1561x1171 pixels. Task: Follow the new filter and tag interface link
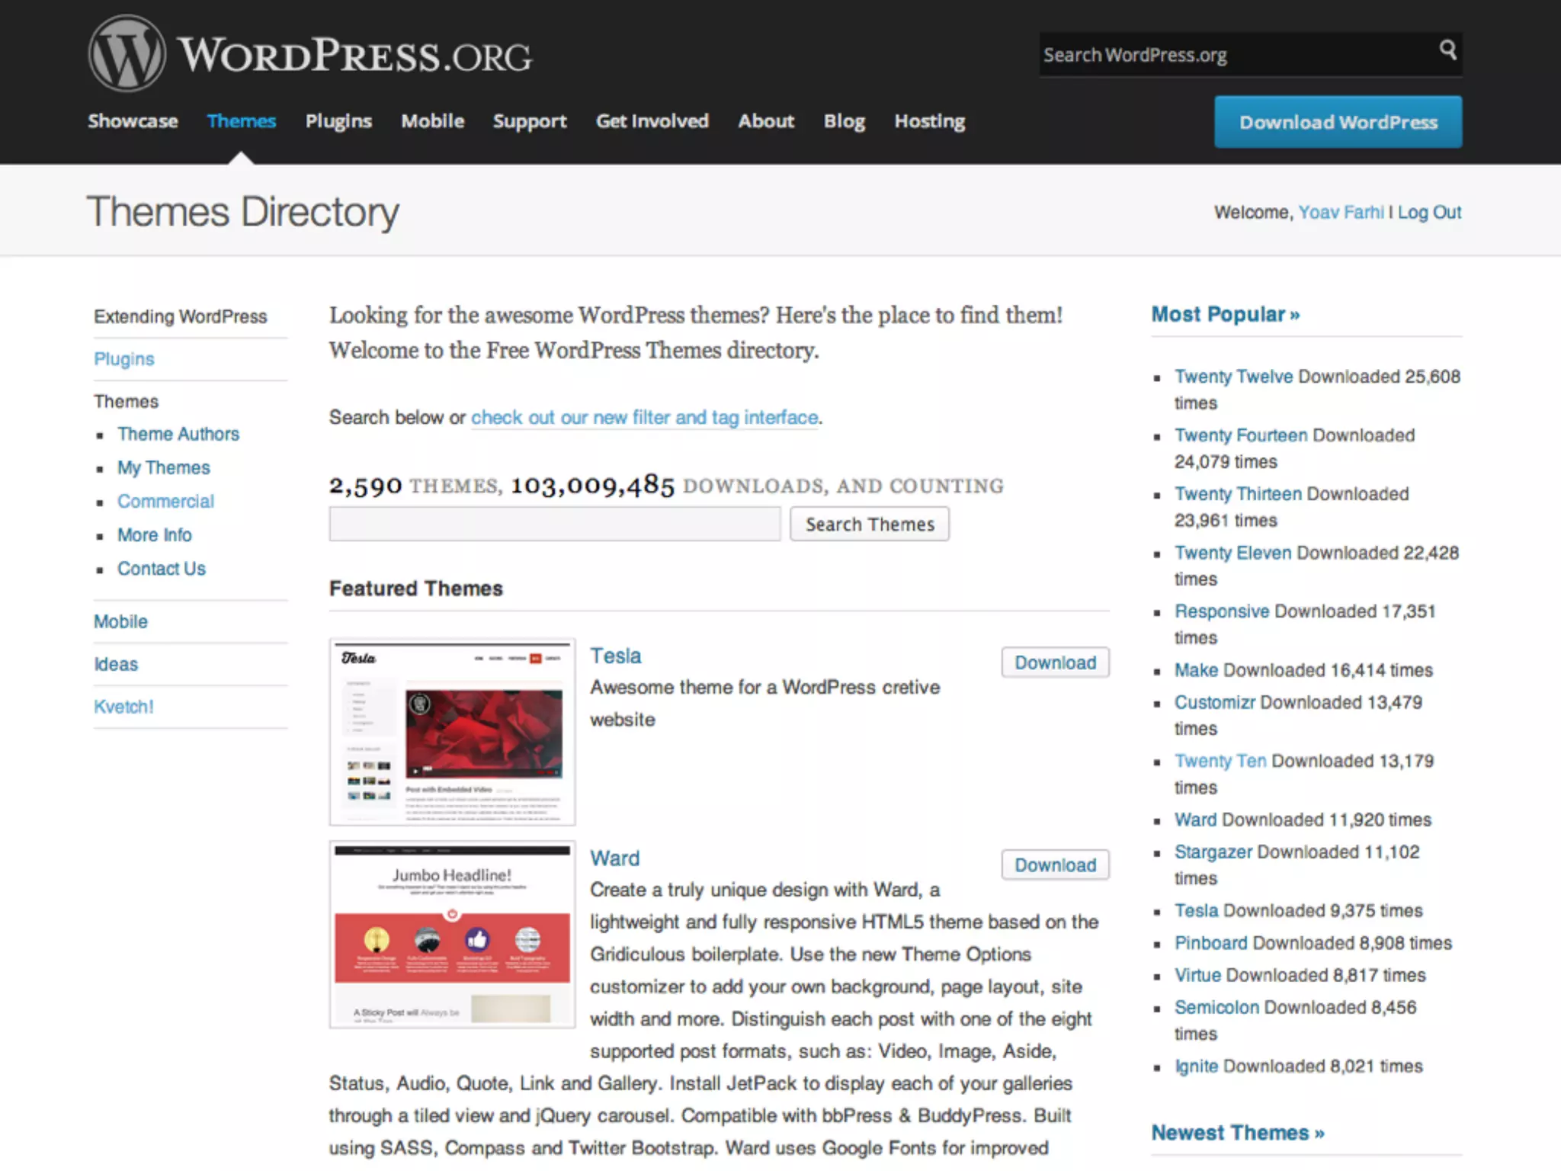tap(644, 418)
